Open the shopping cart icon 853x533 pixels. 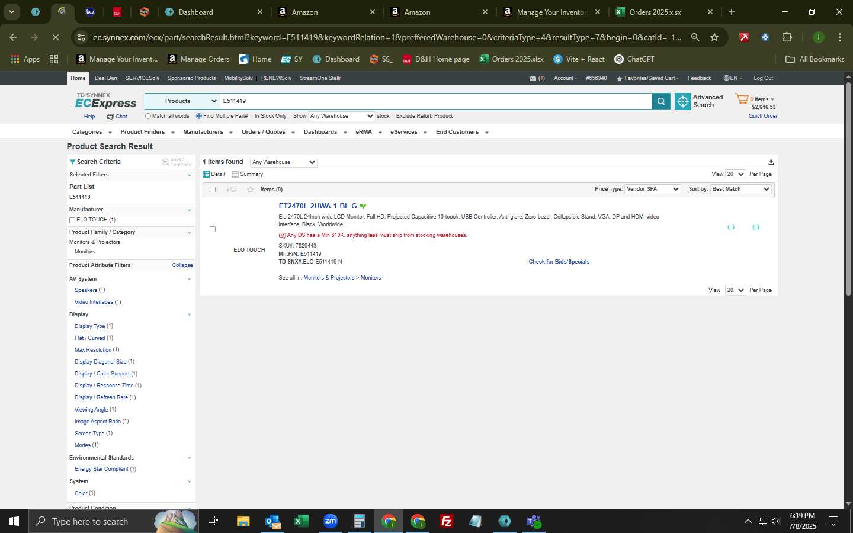click(x=742, y=99)
